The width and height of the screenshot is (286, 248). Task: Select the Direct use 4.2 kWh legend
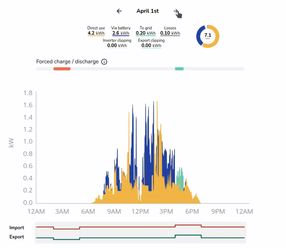(96, 31)
